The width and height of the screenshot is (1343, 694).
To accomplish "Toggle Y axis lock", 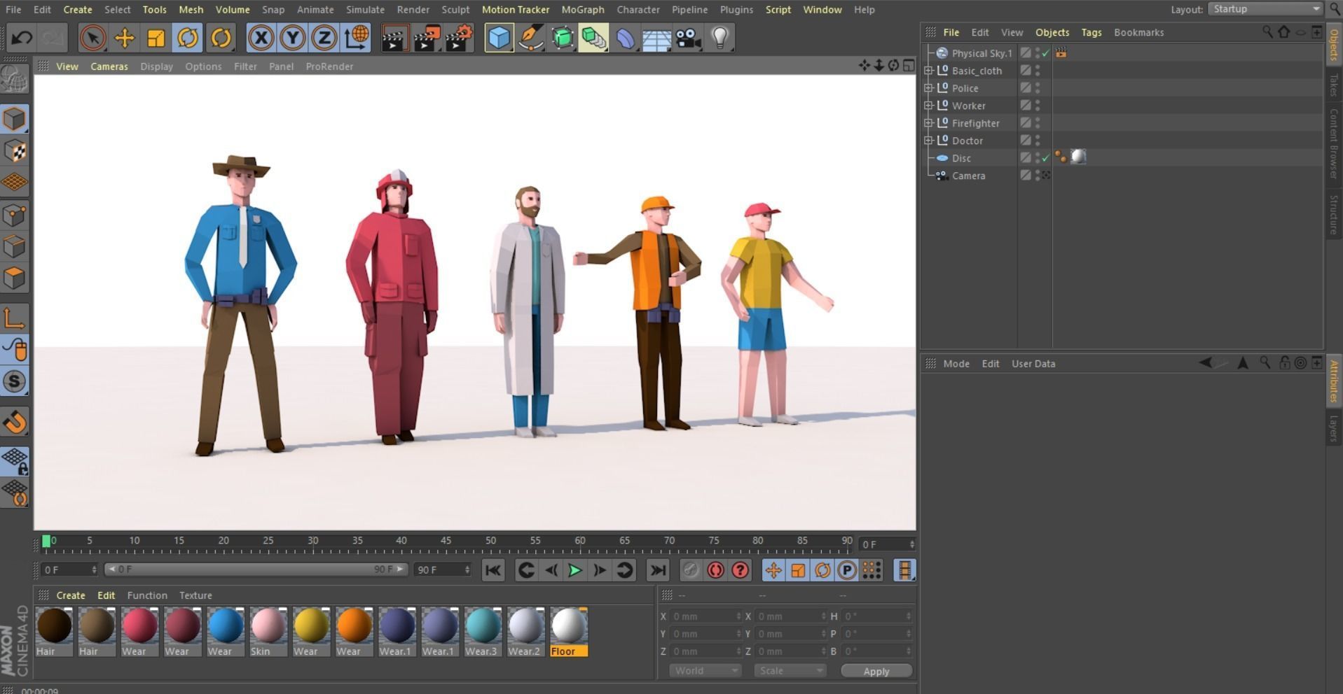I will (292, 38).
